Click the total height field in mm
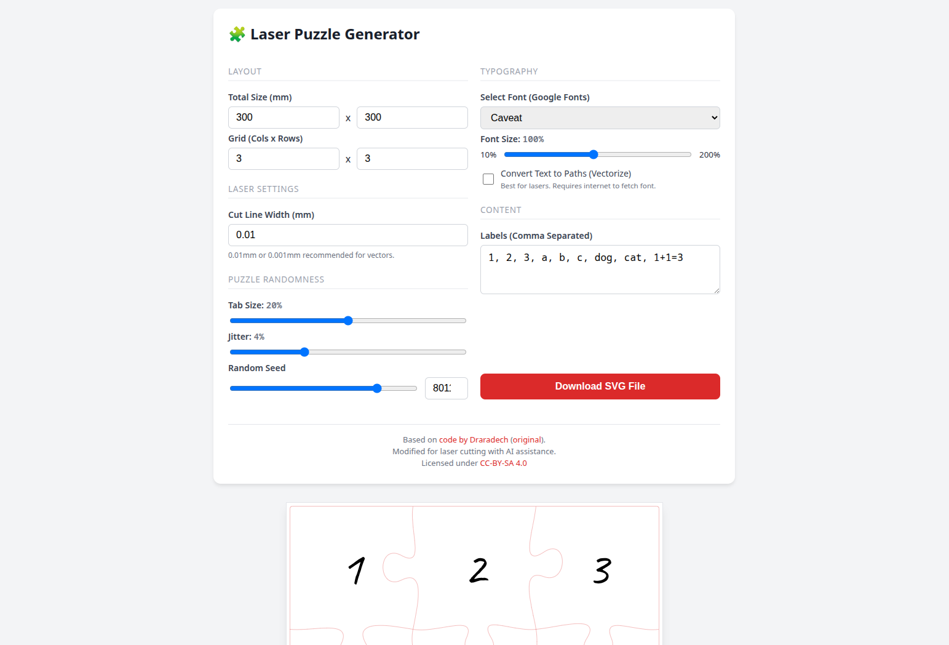Screen dimensions: 949x645 click(412, 118)
